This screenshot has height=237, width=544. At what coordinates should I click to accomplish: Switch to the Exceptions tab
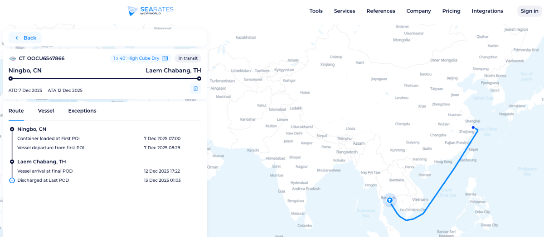[x=82, y=111]
